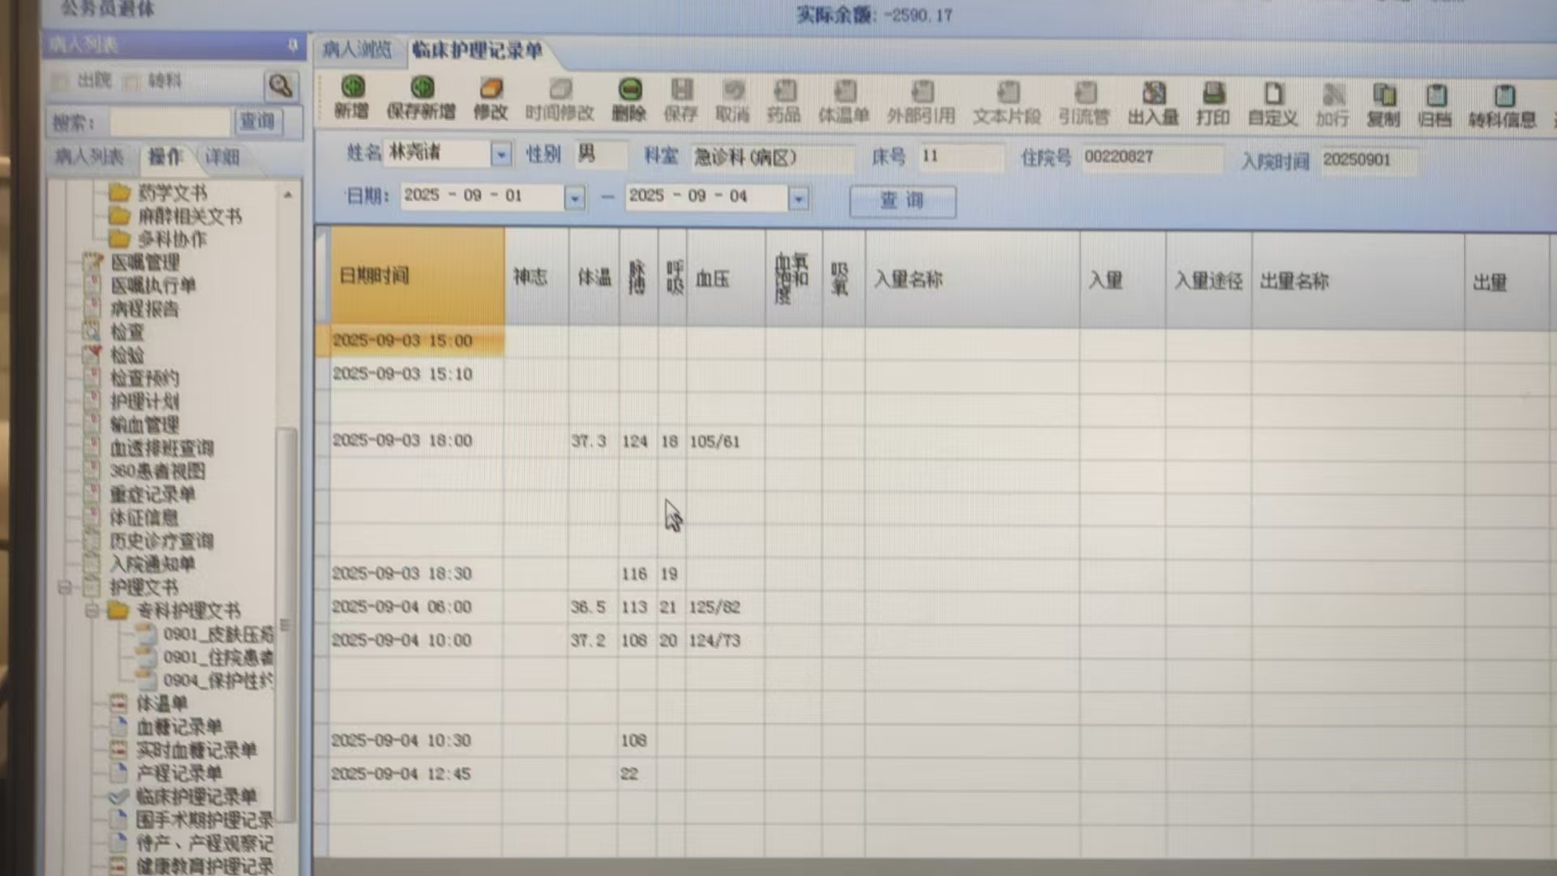Click the 自定义 customize icon
Image resolution: width=1557 pixels, height=876 pixels.
pyautogui.click(x=1273, y=94)
